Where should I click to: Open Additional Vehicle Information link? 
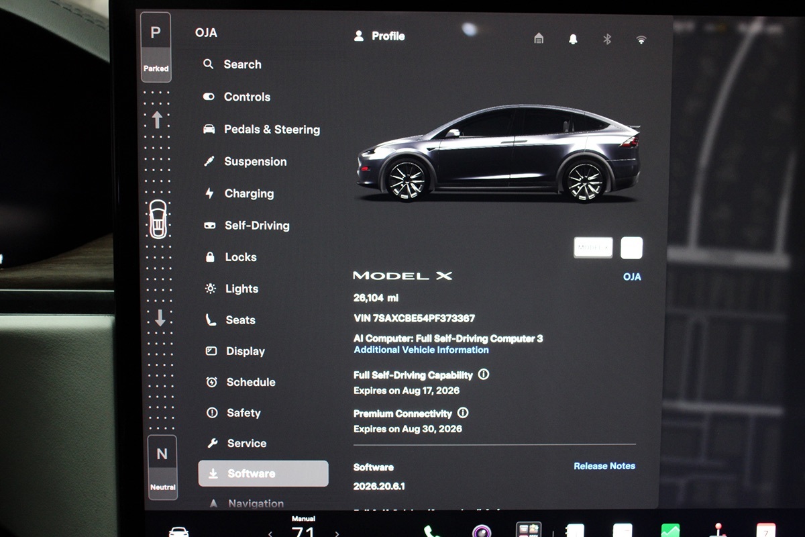[421, 350]
